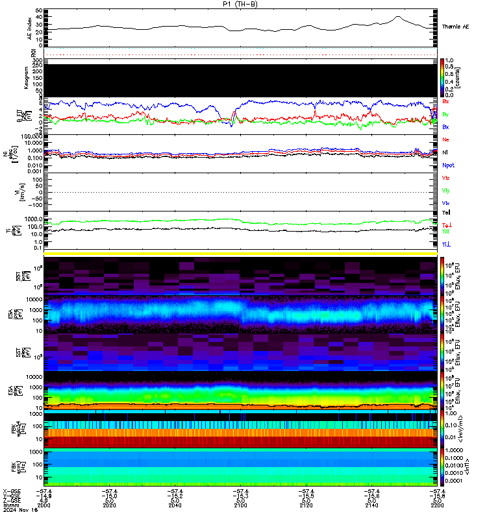Click the green 'By' legend label
Viewport: 487px width, 519px height.
445,115
